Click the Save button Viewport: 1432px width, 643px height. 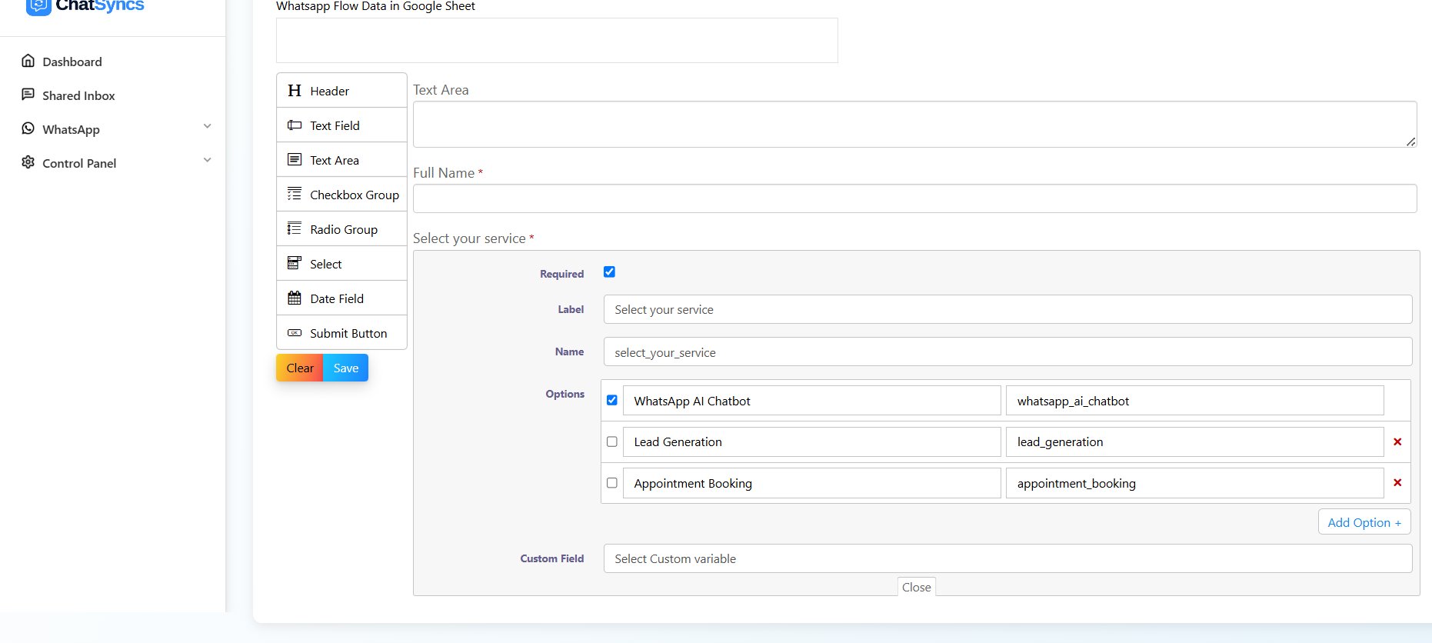click(x=346, y=368)
